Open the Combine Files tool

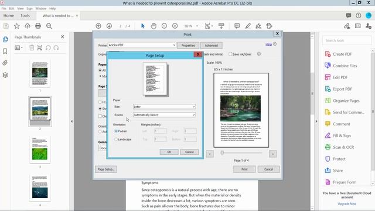point(341,66)
